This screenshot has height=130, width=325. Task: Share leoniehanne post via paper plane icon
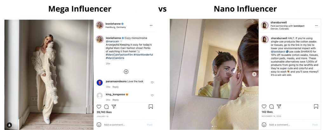click(114, 107)
